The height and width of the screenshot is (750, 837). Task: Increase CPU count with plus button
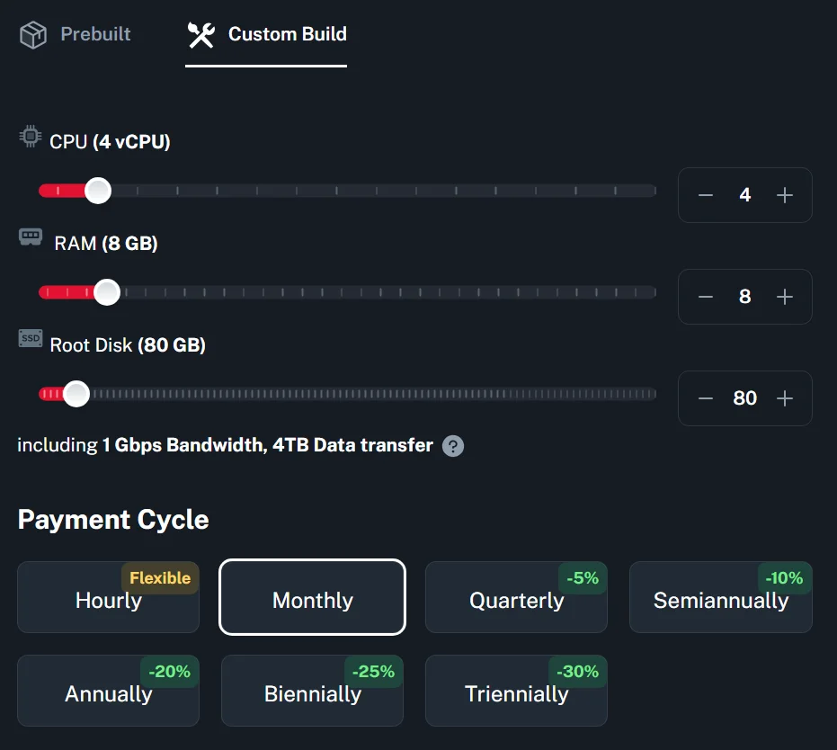785,195
